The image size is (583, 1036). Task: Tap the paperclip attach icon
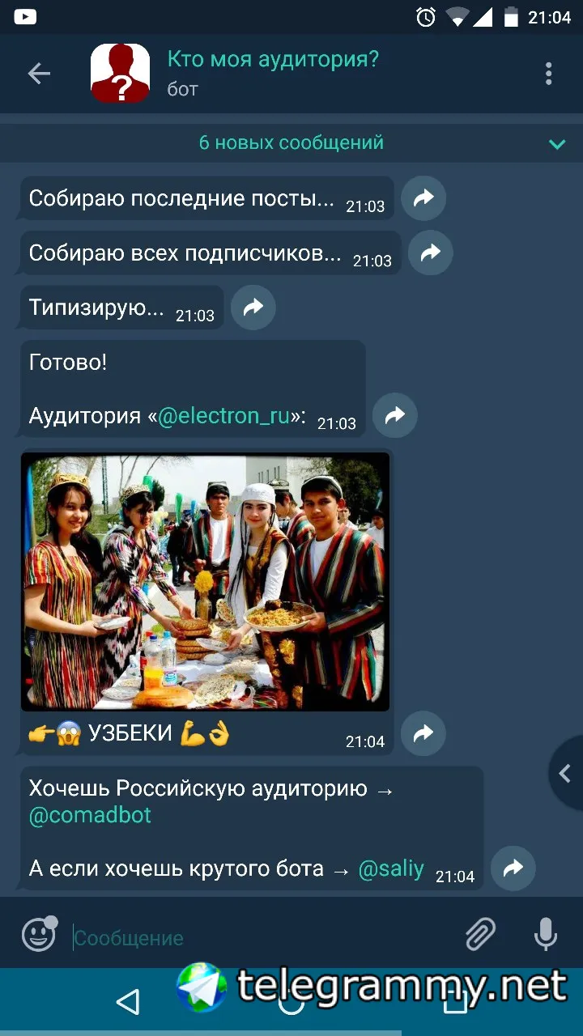point(480,936)
